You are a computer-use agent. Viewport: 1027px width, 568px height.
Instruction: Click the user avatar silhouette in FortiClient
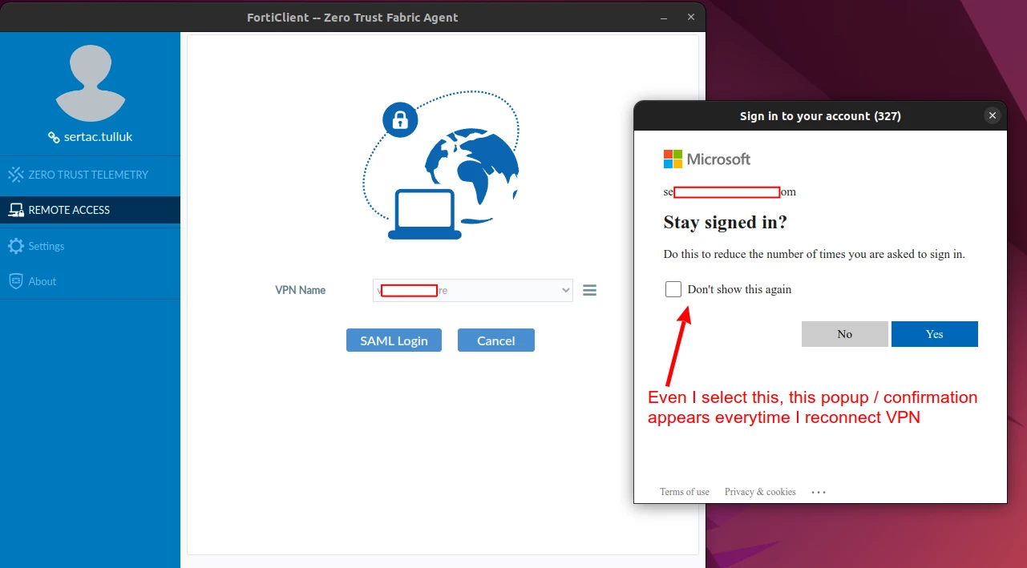(91, 83)
